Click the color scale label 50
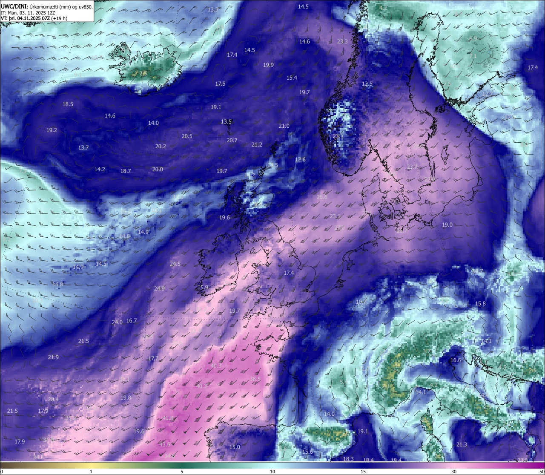 tap(541, 472)
